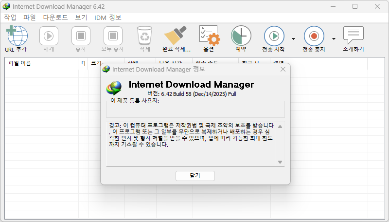Click the 전송 중지 (Stop Queue) icon
Image resolution: width=389 pixels, height=222 pixels.
314,36
